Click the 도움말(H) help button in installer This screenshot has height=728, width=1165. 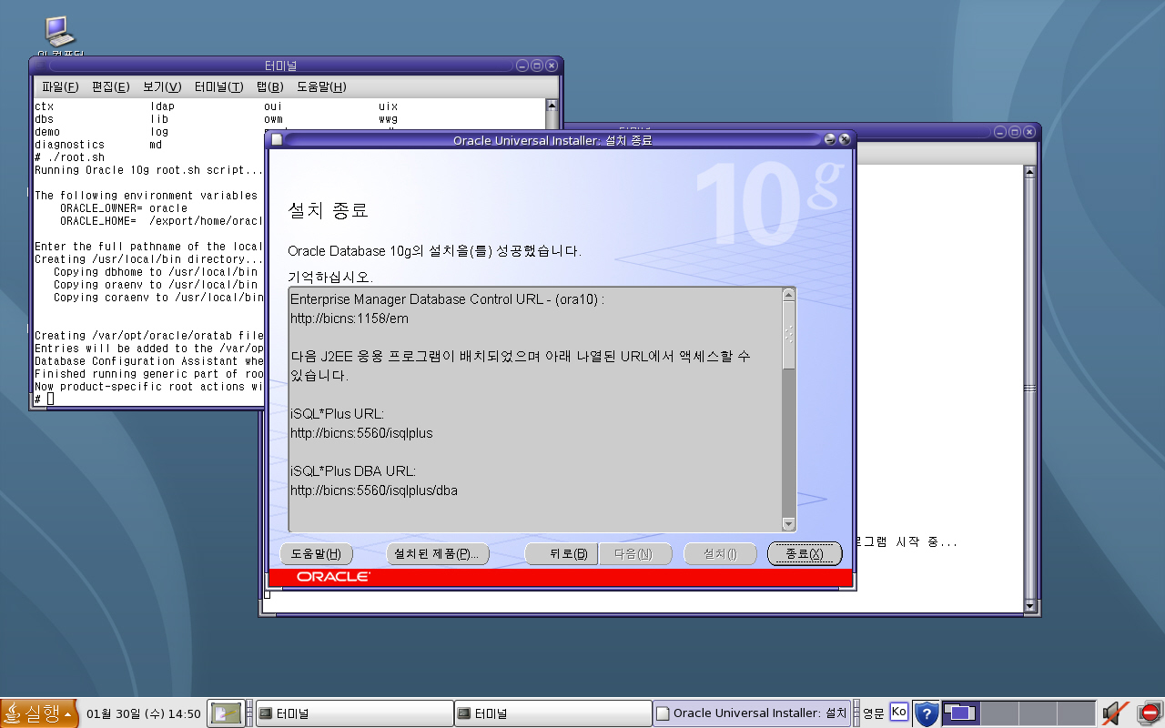(x=316, y=553)
